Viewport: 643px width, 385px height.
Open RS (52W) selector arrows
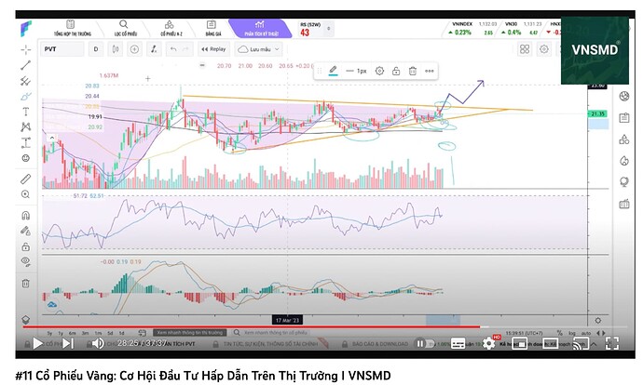click(x=328, y=29)
